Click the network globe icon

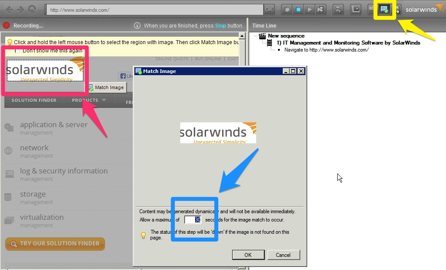coord(9,151)
